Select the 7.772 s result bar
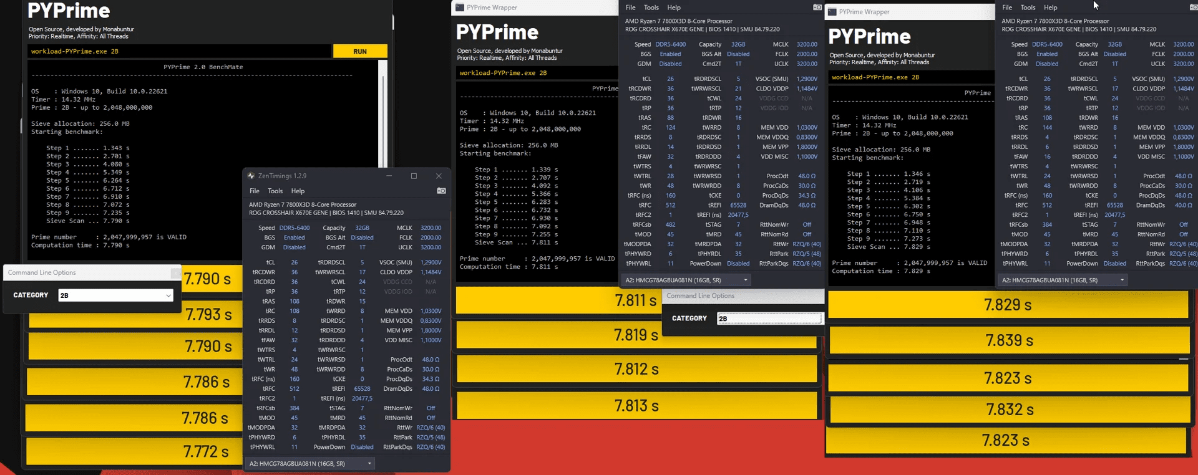Screen dimensions: 1198x475 133,451
